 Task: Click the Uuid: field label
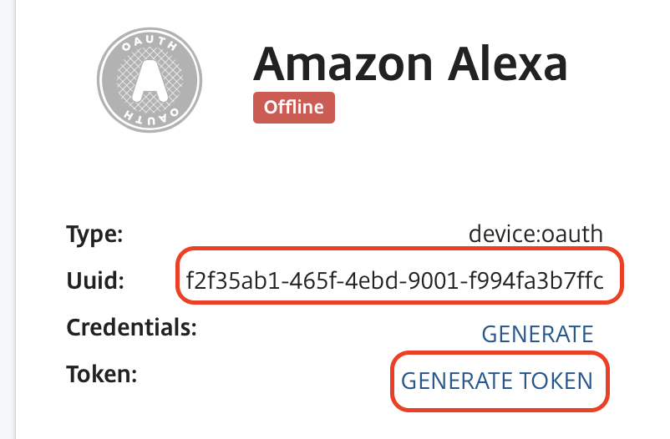point(95,280)
